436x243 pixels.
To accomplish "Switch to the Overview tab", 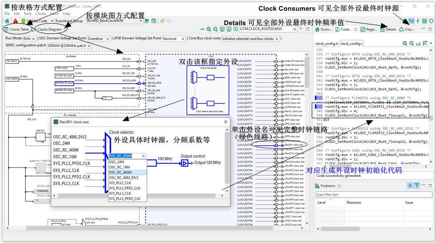I will [324, 30].
